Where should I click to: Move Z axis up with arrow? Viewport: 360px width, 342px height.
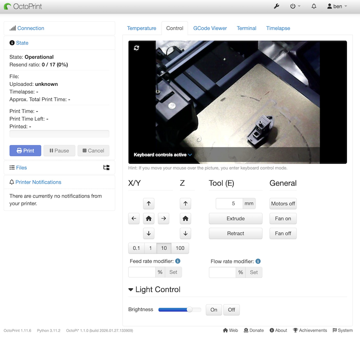[185, 203]
